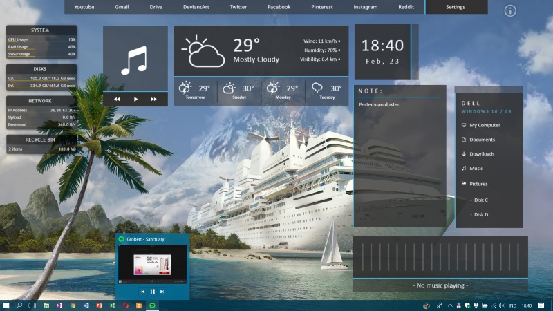Click the My Computer monitor icon

pos(464,125)
